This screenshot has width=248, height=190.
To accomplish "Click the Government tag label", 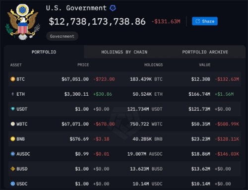I will pos(62,36).
